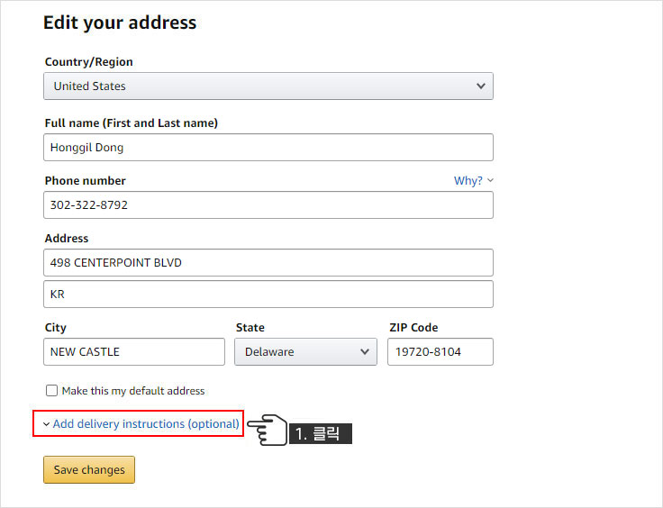The width and height of the screenshot is (663, 508).
Task: Open the 'Why?' phone number link
Action: pos(468,181)
